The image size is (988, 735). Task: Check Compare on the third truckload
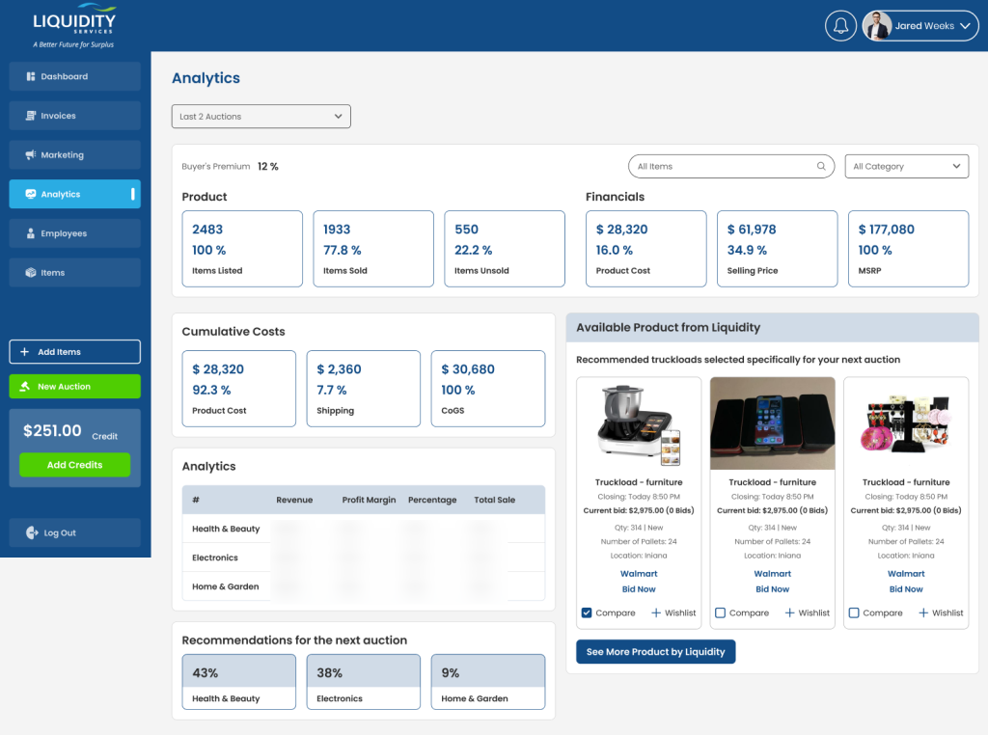(x=854, y=612)
